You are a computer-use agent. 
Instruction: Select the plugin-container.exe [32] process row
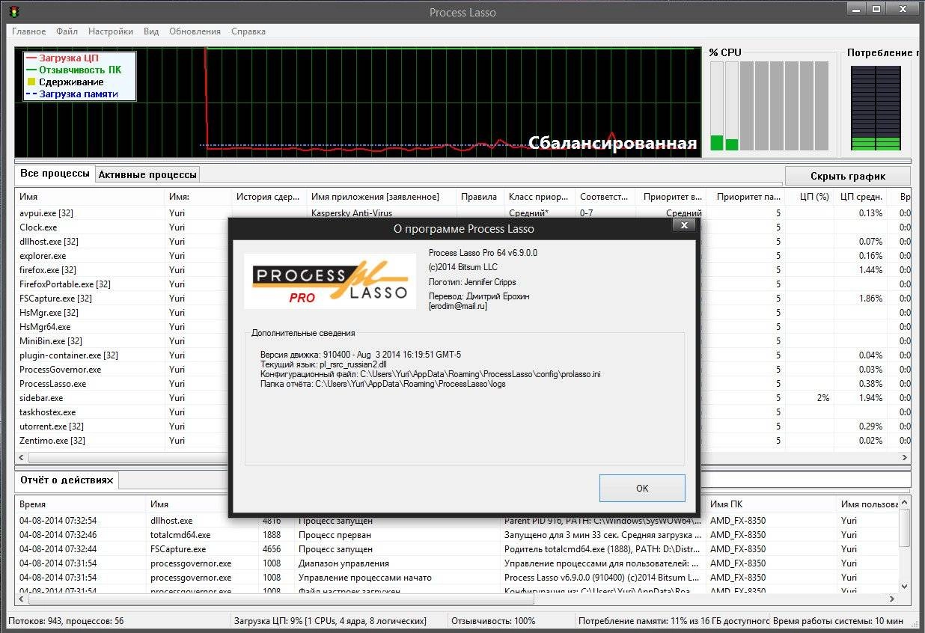tap(69, 355)
